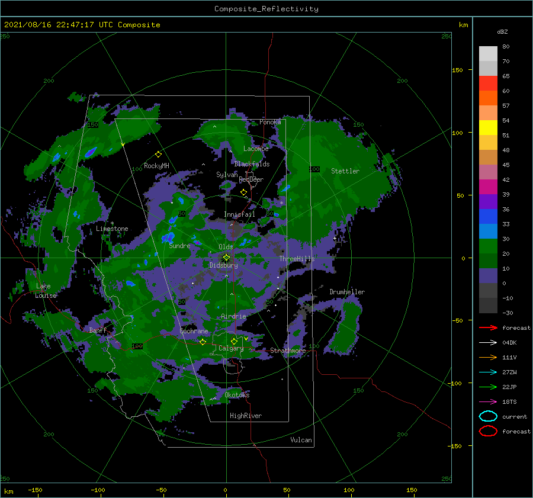Click the Okotoks label
533x498 pixels.
[x=237, y=394]
